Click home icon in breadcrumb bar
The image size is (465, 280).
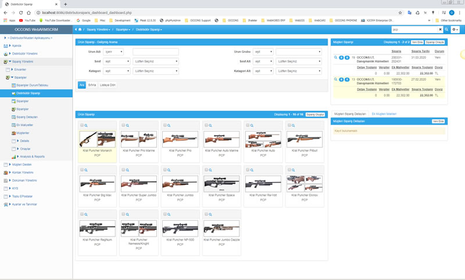80,30
